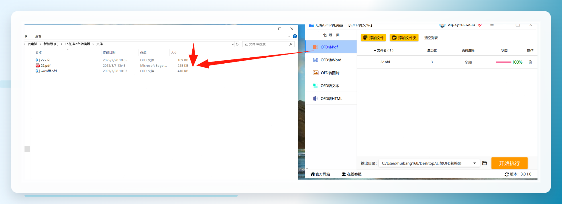Viewport: 562px width, 204px height.
Task: Open output folder via folder icon
Action: click(484, 163)
